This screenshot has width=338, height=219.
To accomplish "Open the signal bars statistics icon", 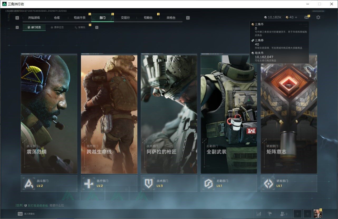I will [259, 214].
